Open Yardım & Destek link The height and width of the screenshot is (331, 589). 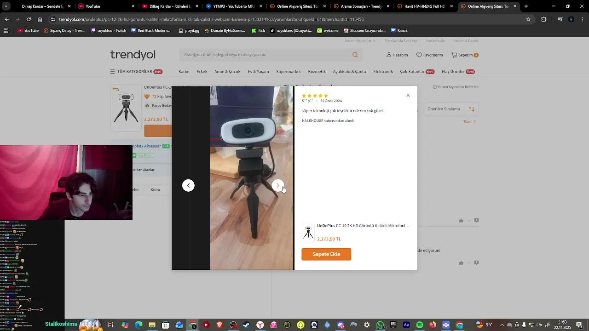(466, 41)
